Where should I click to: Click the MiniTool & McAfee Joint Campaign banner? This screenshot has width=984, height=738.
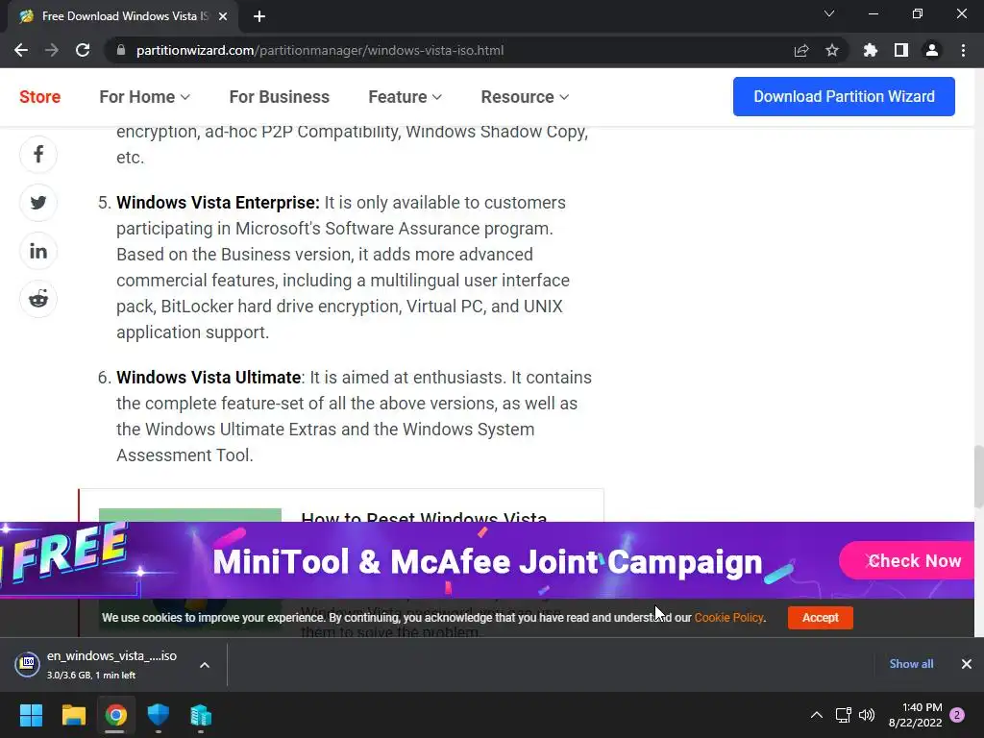coord(487,560)
